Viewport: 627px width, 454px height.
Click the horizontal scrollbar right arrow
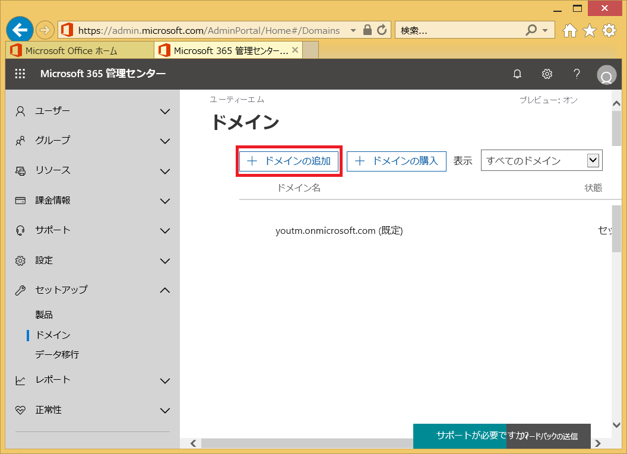tap(598, 443)
